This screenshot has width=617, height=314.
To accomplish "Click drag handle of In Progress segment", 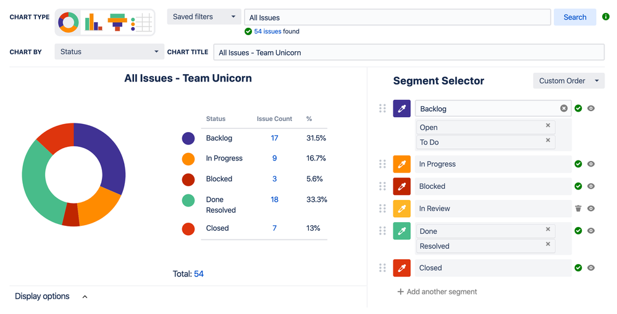I will (382, 164).
